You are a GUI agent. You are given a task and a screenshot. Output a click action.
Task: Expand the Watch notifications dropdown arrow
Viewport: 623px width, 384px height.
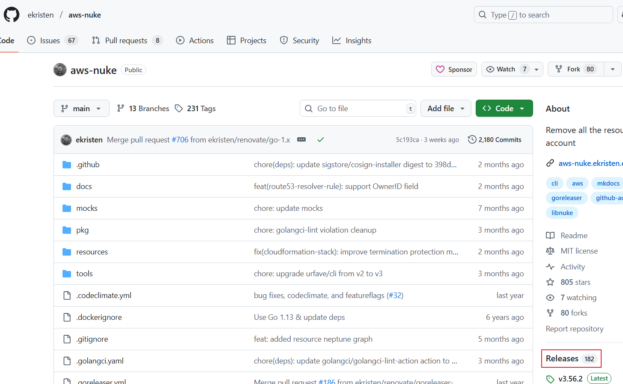(x=537, y=69)
